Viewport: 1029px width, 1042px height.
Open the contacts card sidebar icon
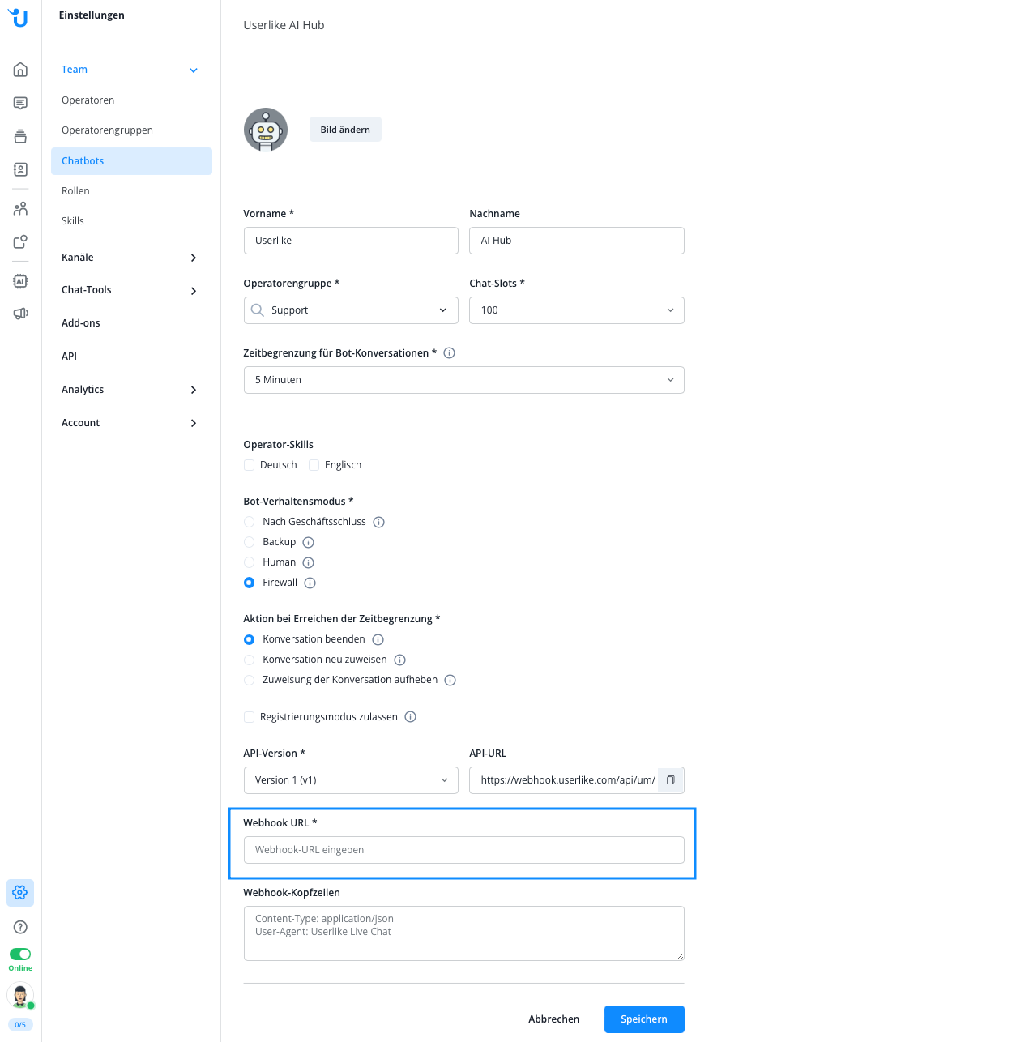(x=20, y=169)
